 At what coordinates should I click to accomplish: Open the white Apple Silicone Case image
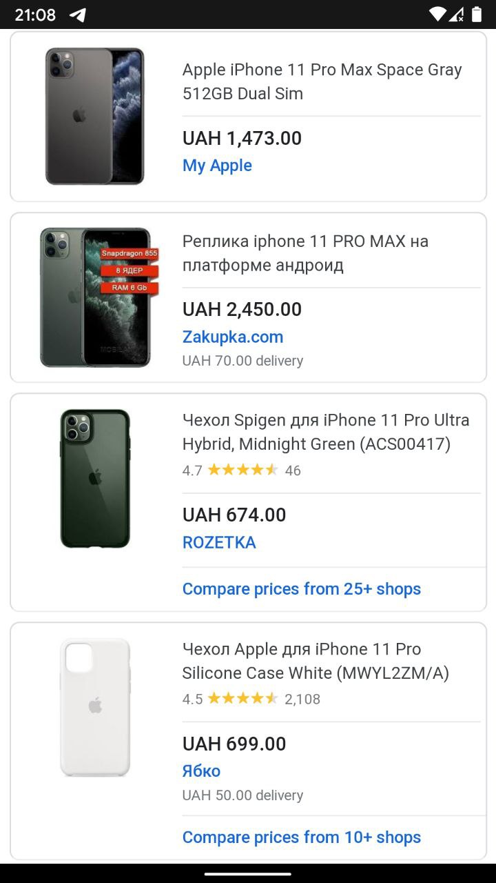95,707
